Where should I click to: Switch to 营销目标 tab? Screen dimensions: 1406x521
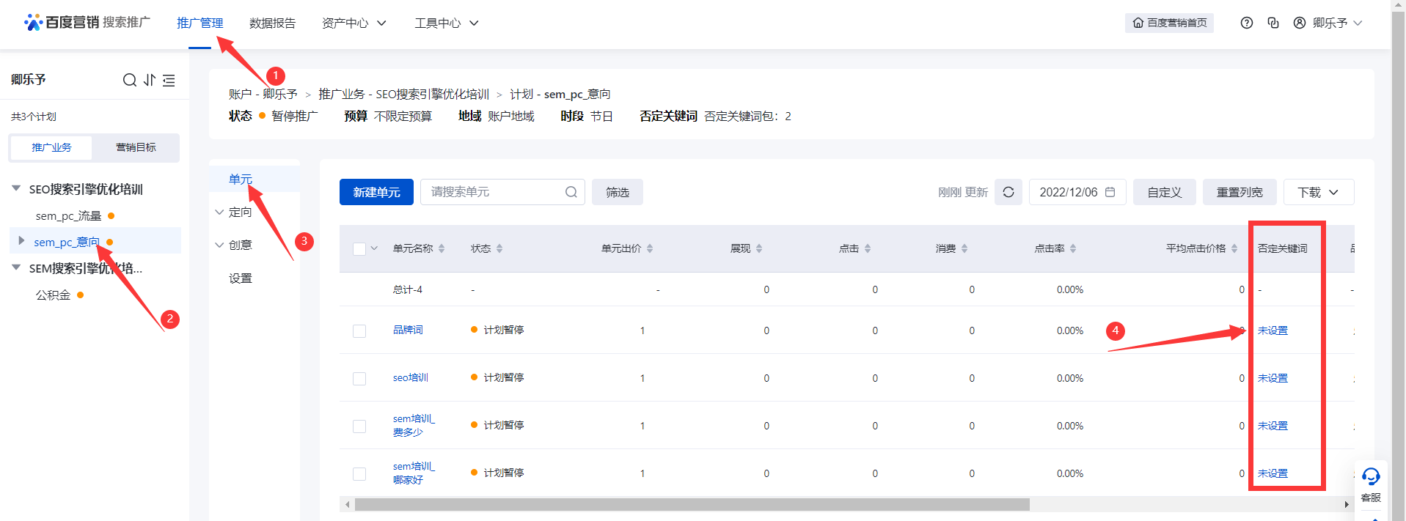point(136,147)
